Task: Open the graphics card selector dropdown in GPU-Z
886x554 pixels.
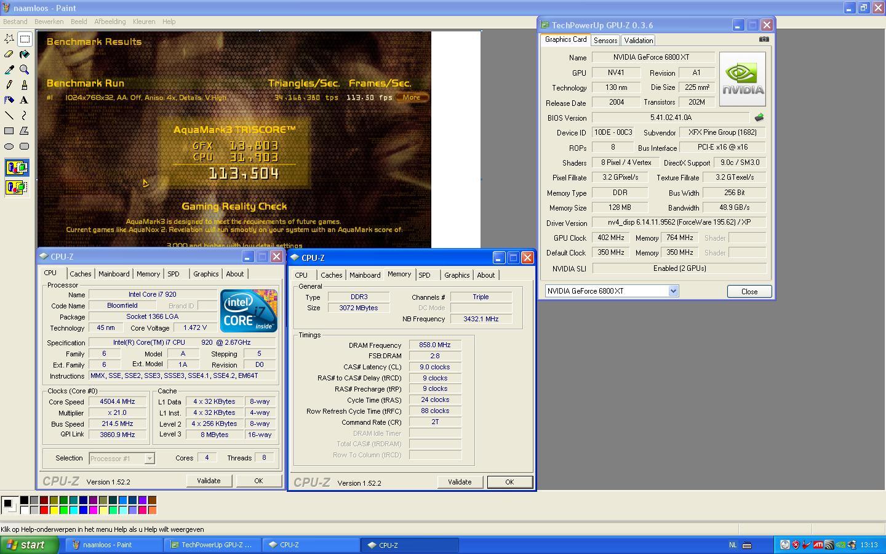Action: point(673,291)
